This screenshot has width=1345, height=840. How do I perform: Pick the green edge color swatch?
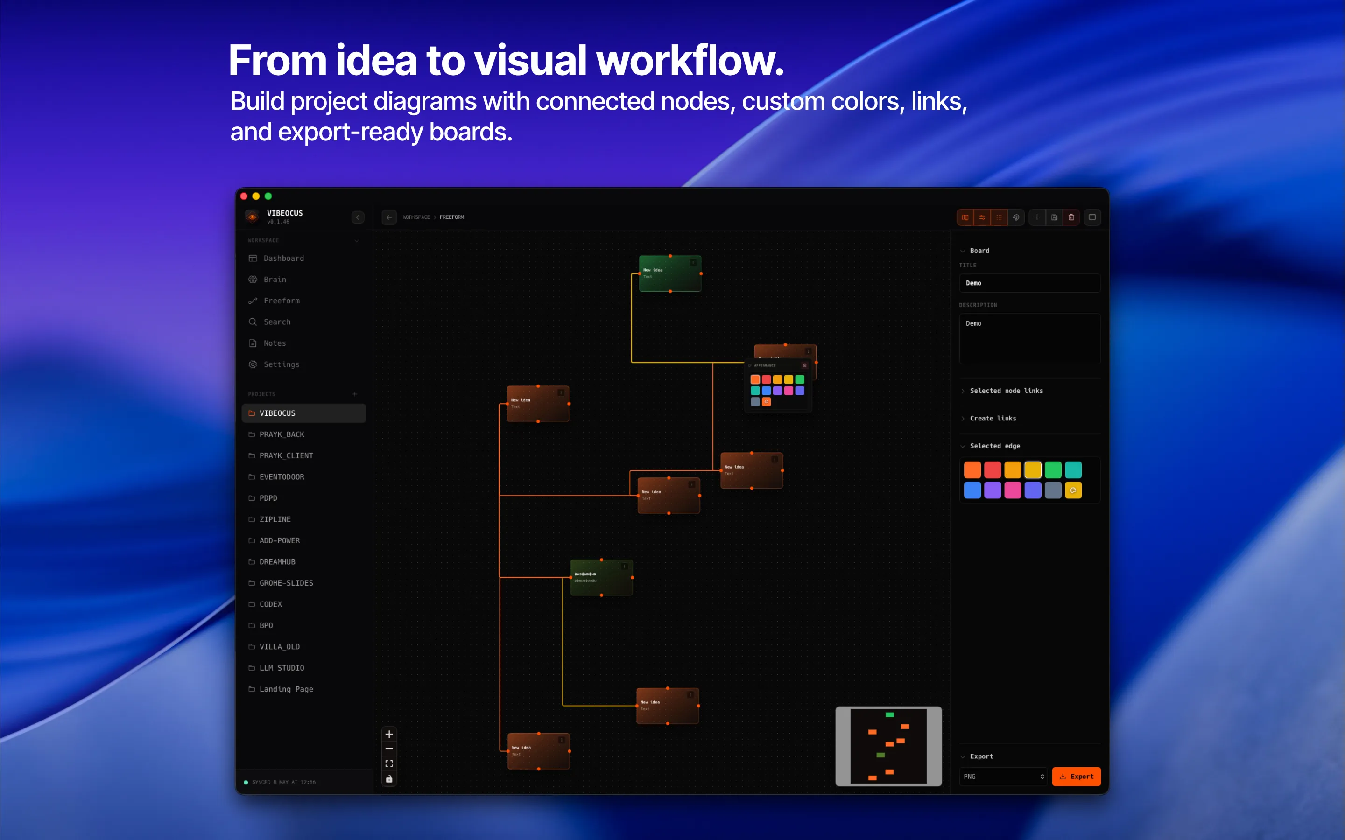click(x=1053, y=470)
